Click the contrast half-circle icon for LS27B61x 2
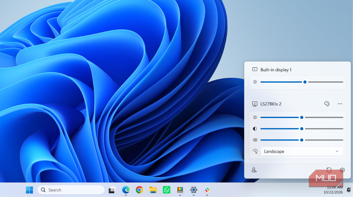The image size is (353, 197). pos(255,129)
